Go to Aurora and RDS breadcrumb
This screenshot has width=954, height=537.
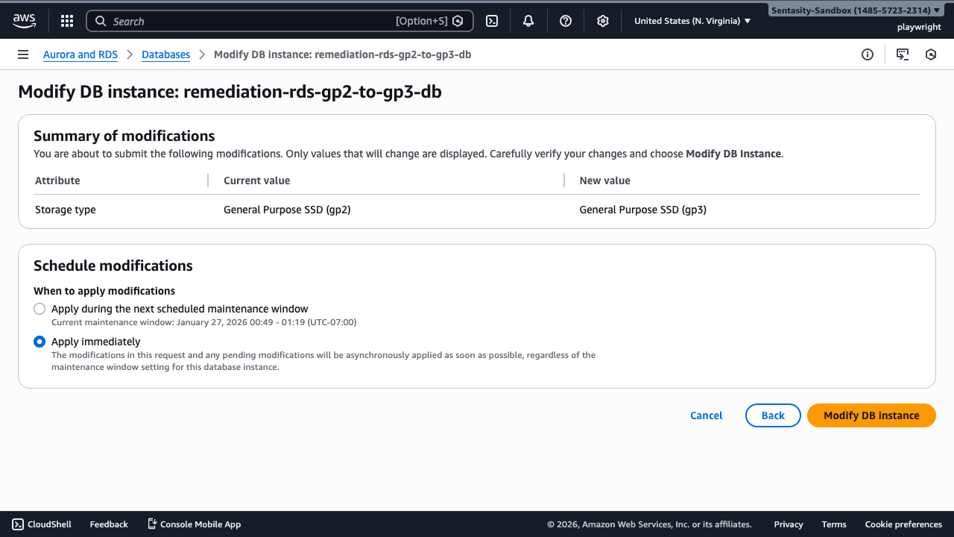pos(80,54)
